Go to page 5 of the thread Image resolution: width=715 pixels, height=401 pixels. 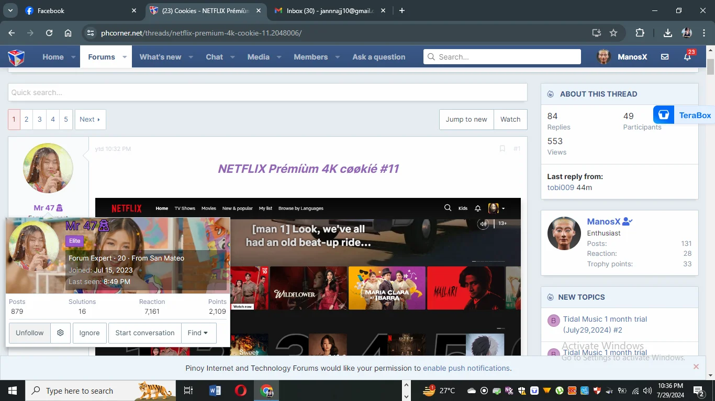[65, 119]
